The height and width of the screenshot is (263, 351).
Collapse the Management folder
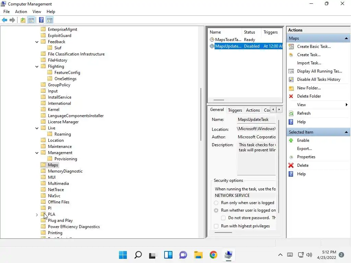click(37, 153)
